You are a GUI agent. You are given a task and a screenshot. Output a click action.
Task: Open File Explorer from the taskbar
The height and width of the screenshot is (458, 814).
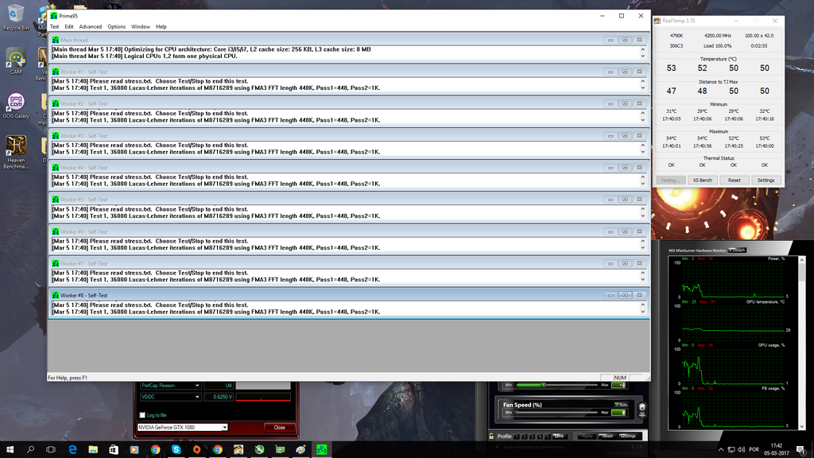(93, 449)
